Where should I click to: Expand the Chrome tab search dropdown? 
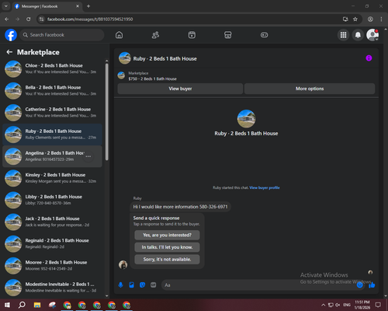(x=6, y=6)
